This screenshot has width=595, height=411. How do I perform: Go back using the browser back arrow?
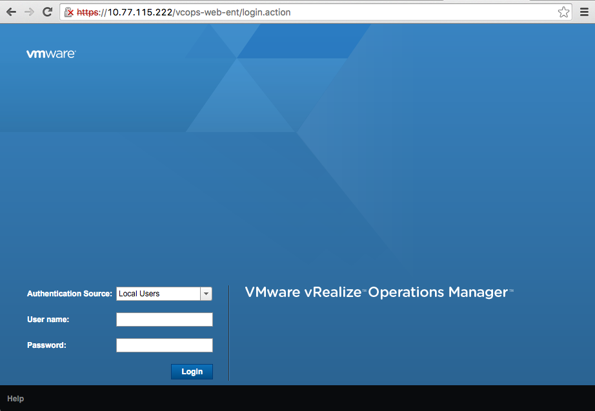click(x=12, y=12)
